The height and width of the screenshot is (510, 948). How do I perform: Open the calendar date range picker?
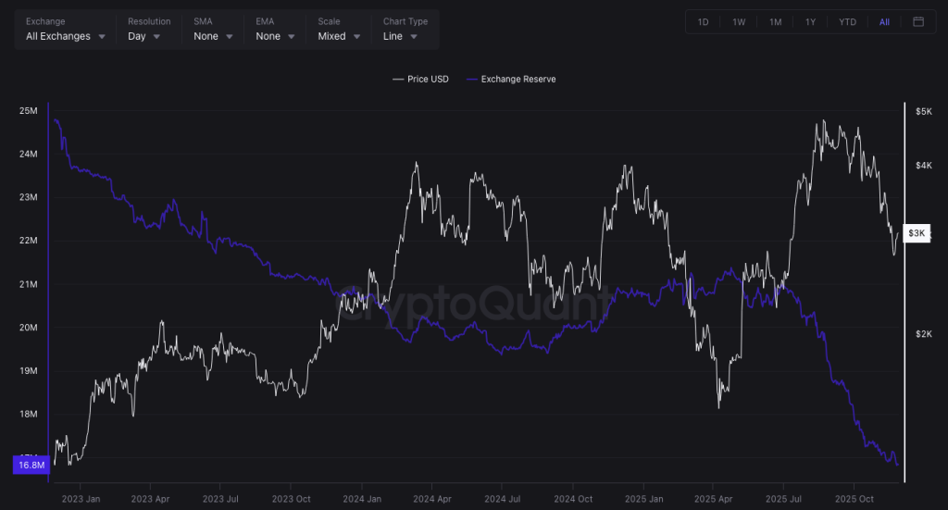coord(917,22)
